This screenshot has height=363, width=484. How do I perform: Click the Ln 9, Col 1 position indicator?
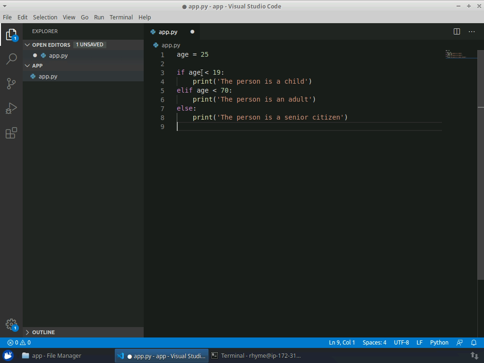342,342
